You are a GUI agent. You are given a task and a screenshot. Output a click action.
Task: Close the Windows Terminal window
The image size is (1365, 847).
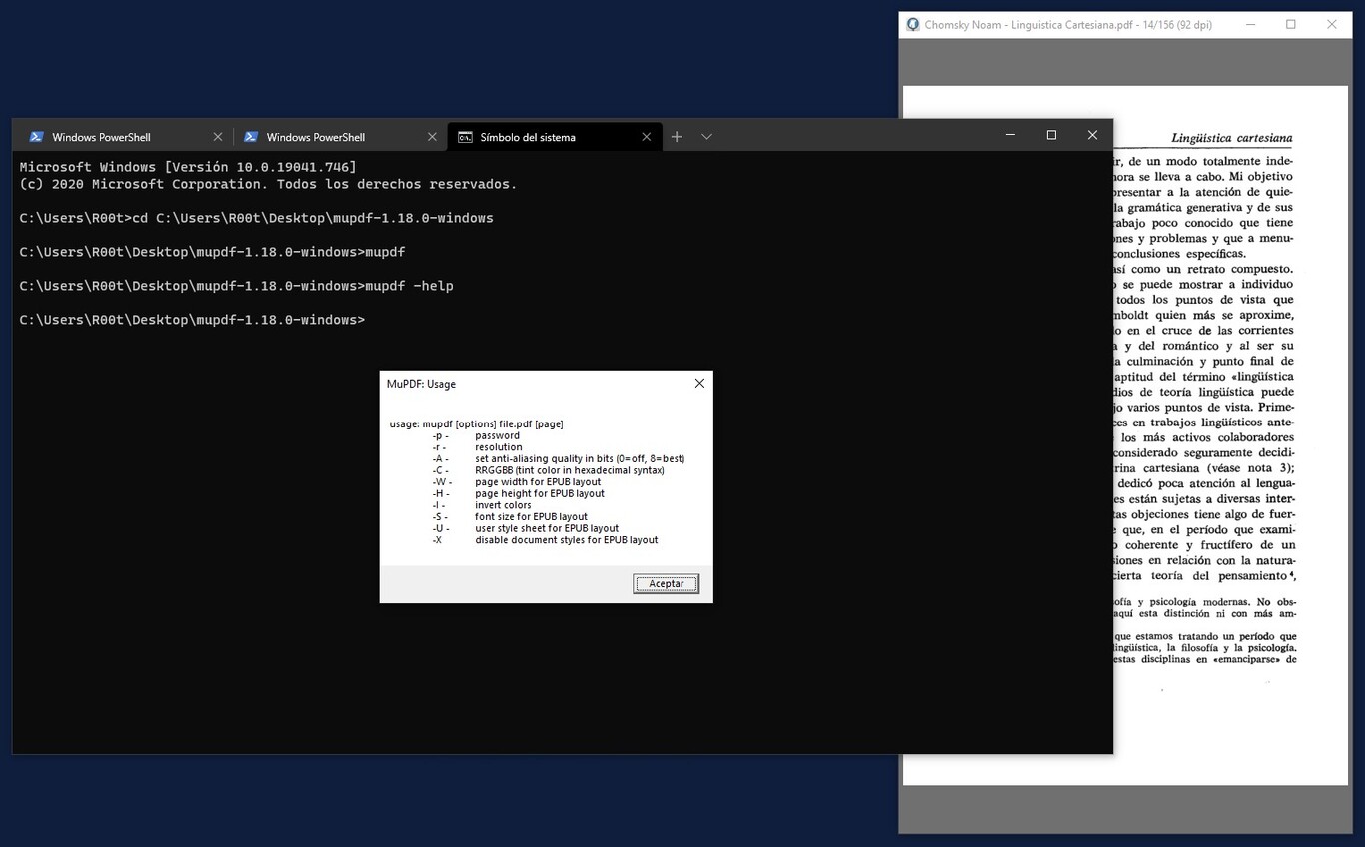coord(1092,135)
